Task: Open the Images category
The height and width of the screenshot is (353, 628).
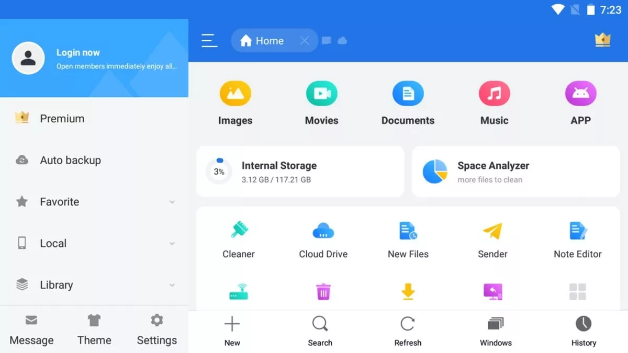Action: 235,102
